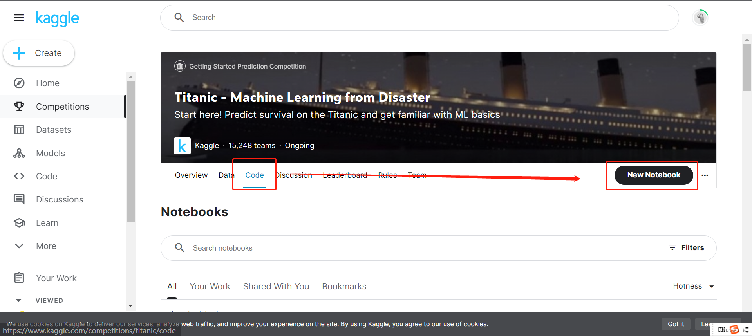Click the Code brackets icon in sidebar
752x336 pixels.
pyautogui.click(x=19, y=176)
